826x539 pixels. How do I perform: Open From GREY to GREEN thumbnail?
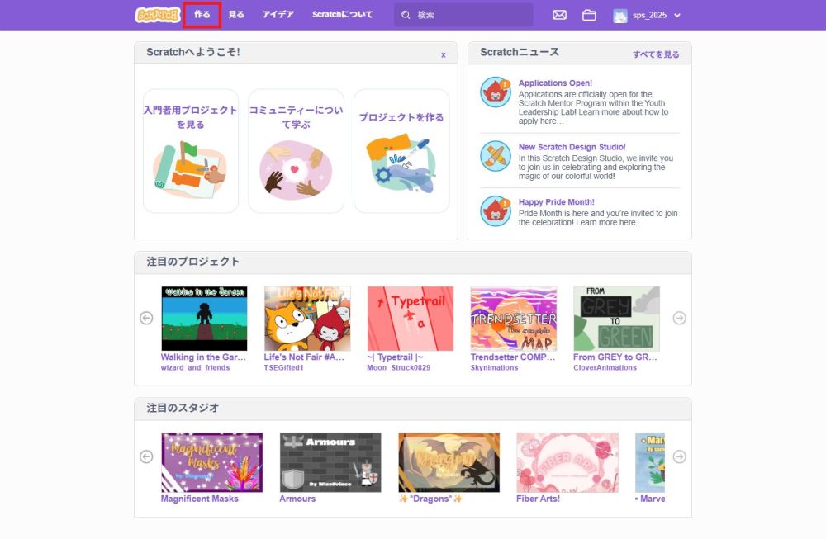[616, 319]
